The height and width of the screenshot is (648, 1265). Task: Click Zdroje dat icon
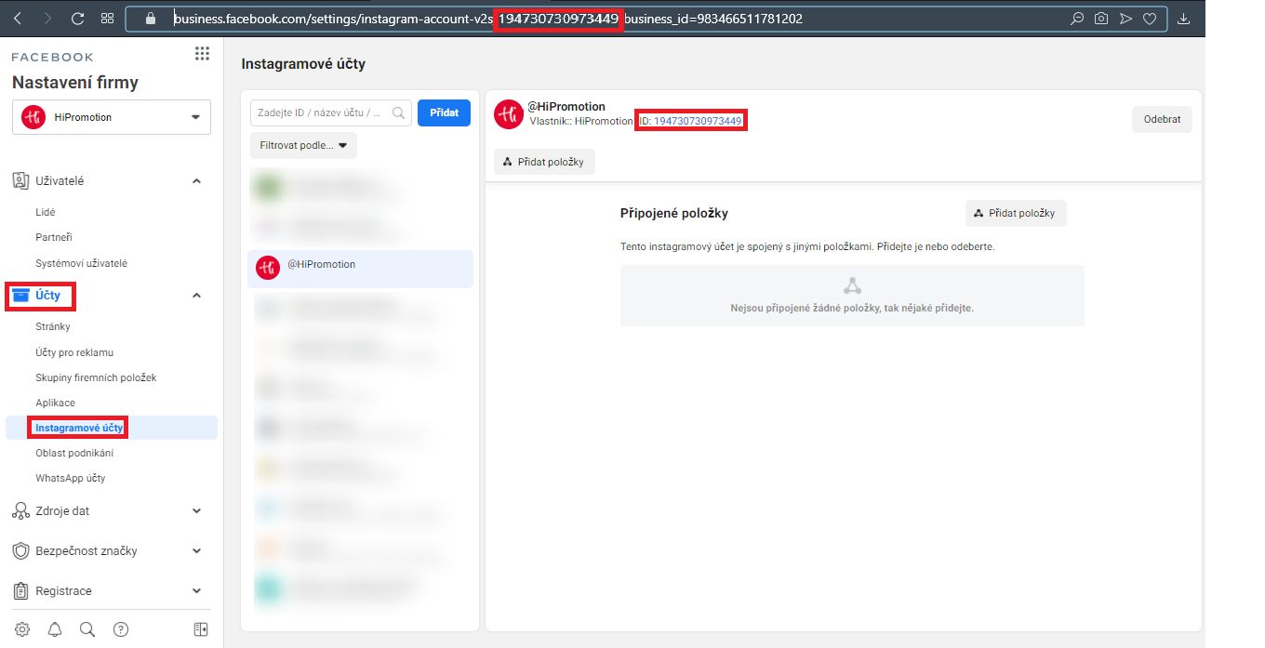(20, 510)
